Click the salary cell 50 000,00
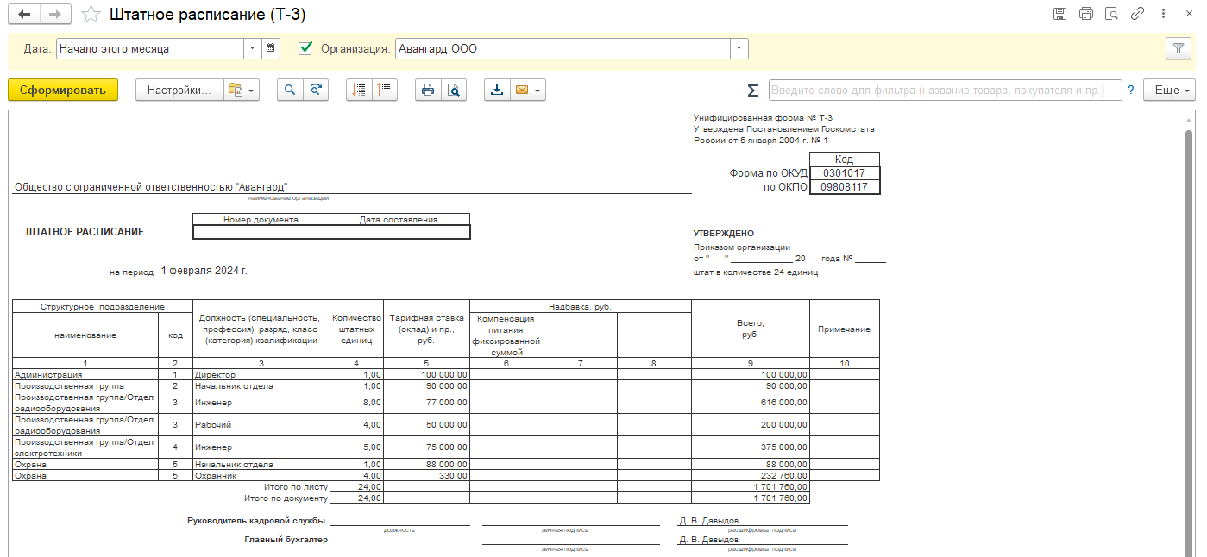This screenshot has height=557, width=1207. [428, 425]
